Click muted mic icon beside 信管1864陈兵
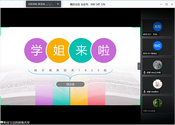 (x=144, y=92)
